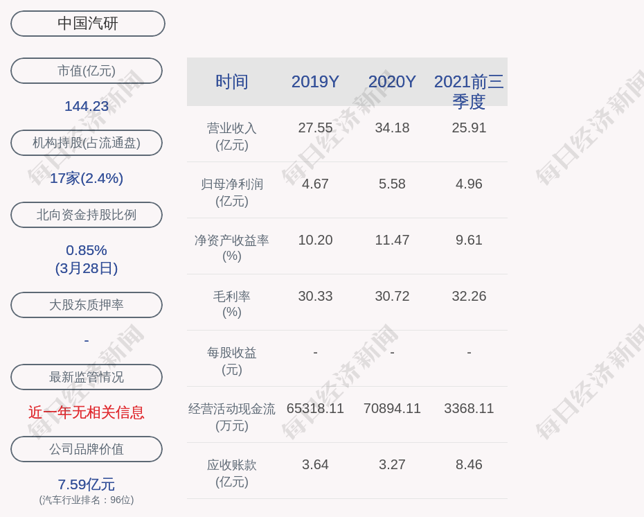This screenshot has height=517, width=644.
Task: Select the 北向资金持股比例 label pill
Action: 87,215
